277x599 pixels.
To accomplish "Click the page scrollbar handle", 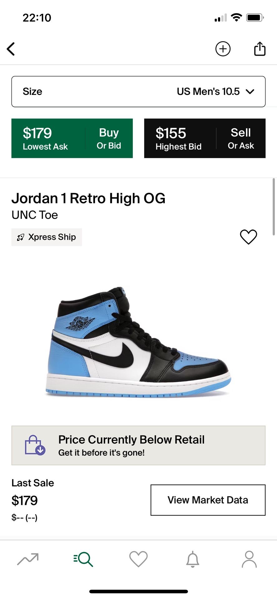I will coord(274,207).
